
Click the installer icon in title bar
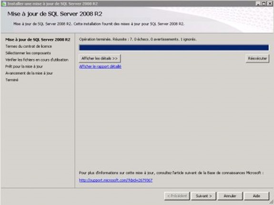coord(3,4)
